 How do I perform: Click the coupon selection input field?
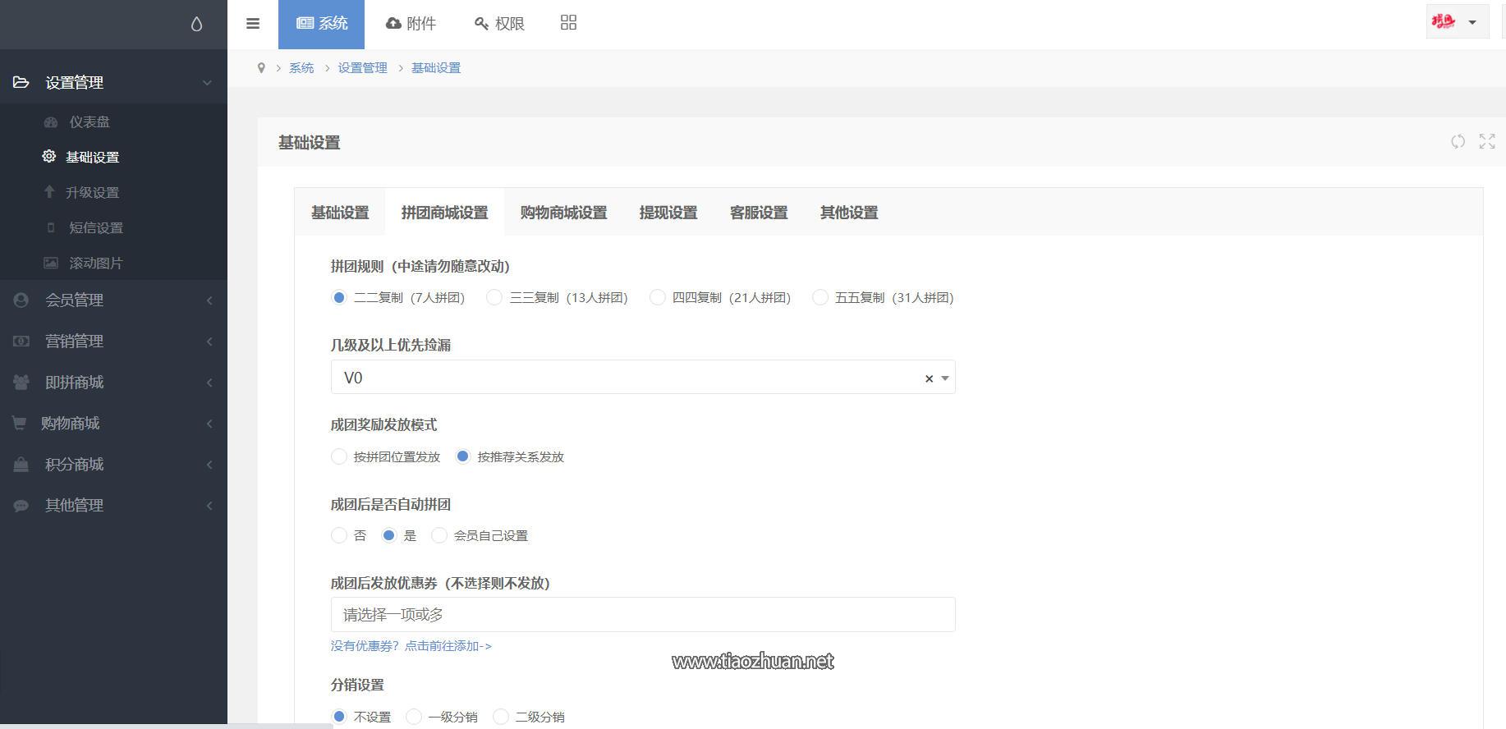pos(642,615)
